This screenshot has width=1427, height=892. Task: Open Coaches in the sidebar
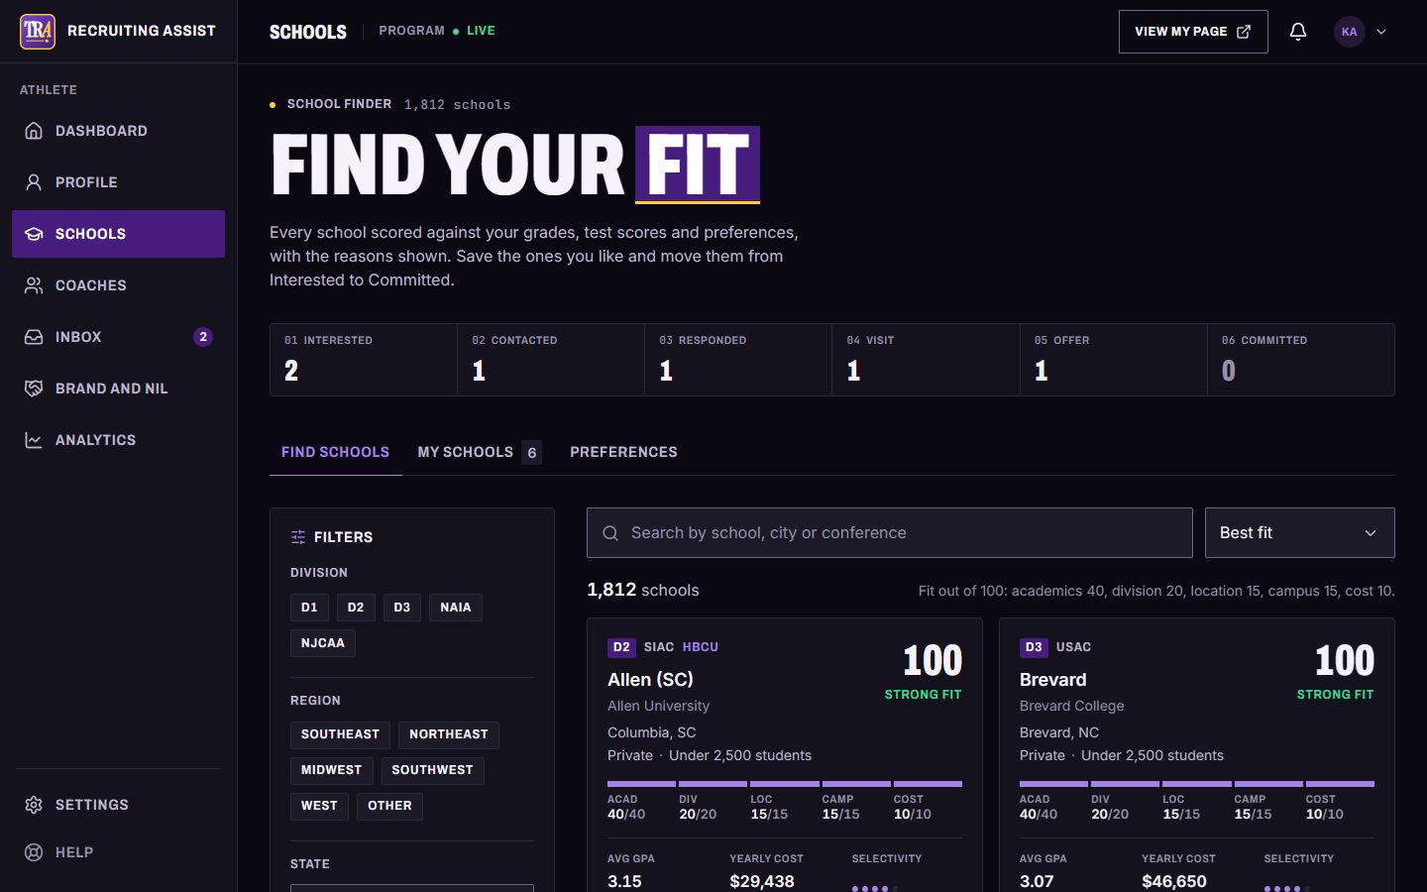click(118, 285)
